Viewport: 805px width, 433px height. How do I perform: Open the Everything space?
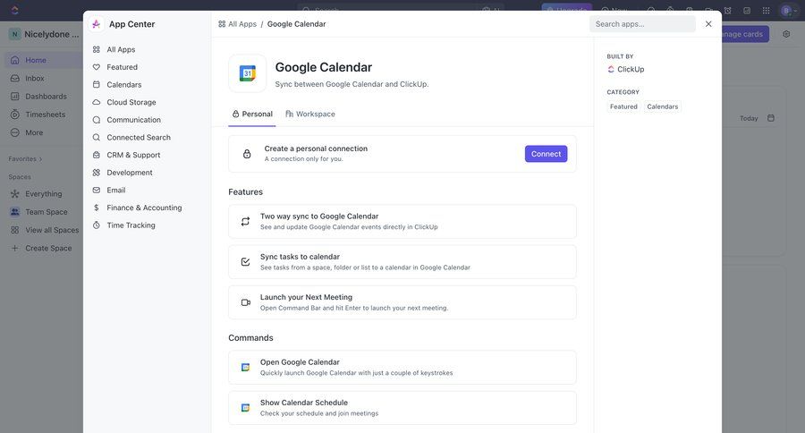tap(43, 193)
